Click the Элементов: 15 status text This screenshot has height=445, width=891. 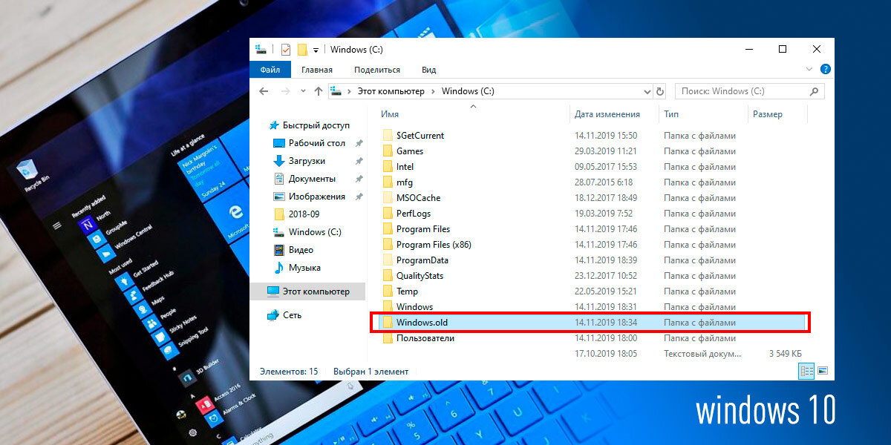[288, 372]
